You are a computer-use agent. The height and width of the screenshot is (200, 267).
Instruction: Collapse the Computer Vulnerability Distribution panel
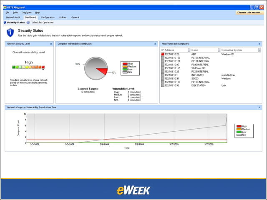(155, 44)
